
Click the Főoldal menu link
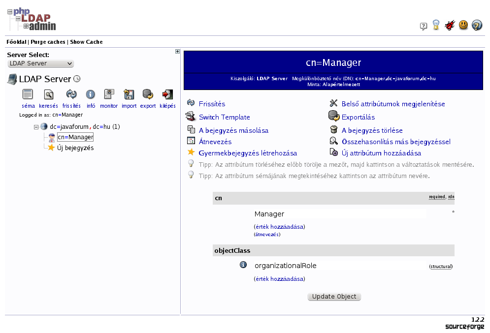click(x=16, y=42)
